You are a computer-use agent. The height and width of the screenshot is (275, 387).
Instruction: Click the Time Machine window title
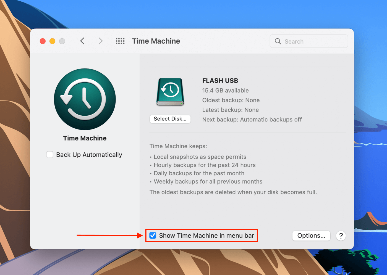coord(156,41)
